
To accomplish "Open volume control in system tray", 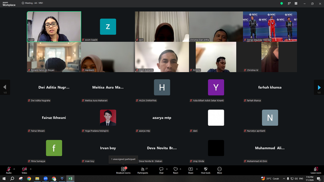I will [x=296, y=178].
